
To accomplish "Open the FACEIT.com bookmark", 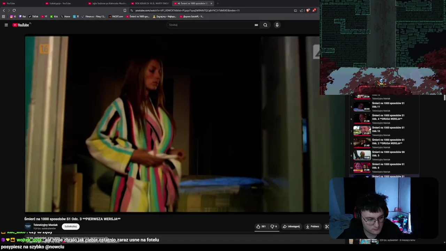I will tap(116, 16).
